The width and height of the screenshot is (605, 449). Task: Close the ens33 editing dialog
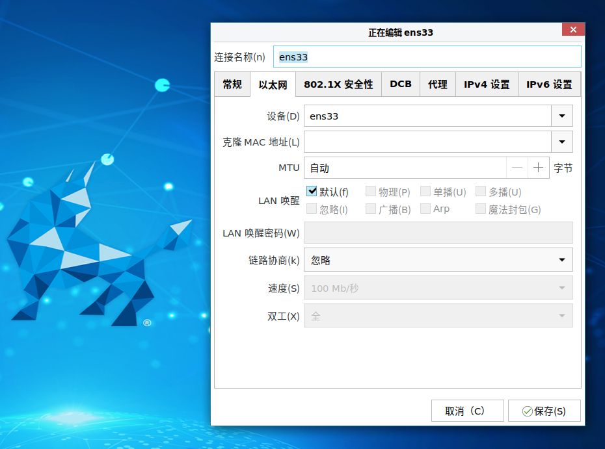(x=573, y=30)
